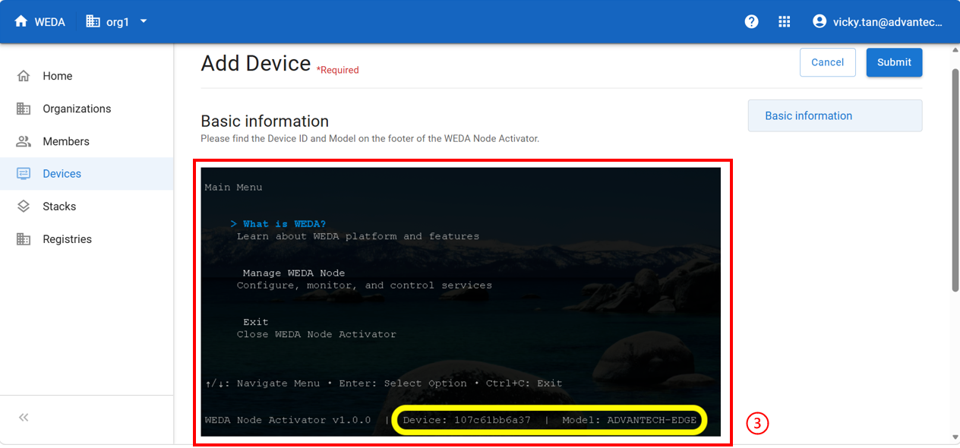Open Registries in the sidebar
960x448 pixels.
click(87, 239)
